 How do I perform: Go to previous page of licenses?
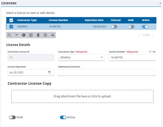coord(140,35)
